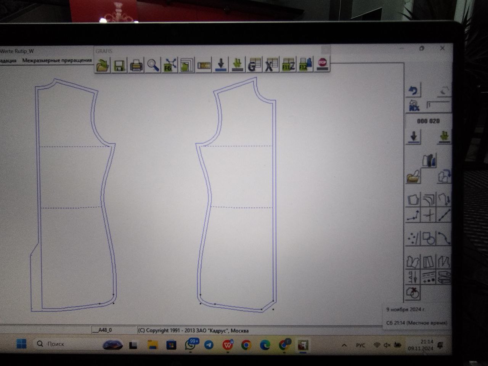Click the blue undo arrow in right panel
This screenshot has width=488, height=366.
413,90
